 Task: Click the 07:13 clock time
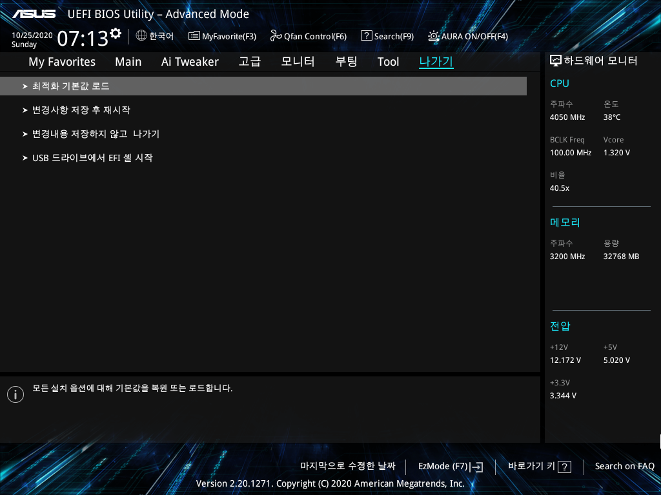tap(83, 39)
